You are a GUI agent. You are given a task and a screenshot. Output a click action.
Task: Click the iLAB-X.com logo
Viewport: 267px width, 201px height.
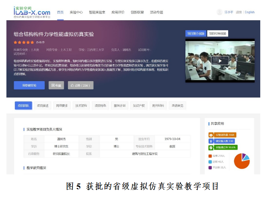click(x=32, y=12)
